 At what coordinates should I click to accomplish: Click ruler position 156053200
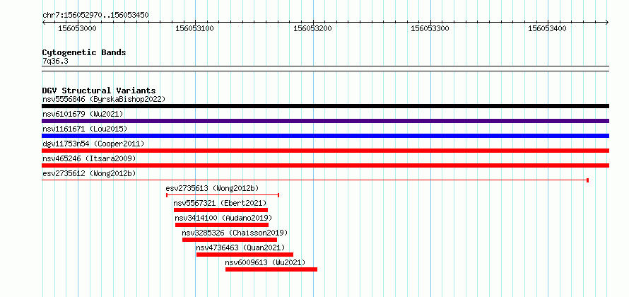click(x=312, y=28)
